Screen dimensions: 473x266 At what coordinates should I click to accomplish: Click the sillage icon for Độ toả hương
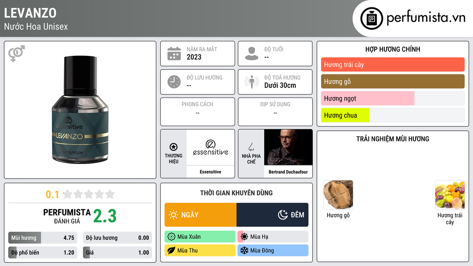252,82
